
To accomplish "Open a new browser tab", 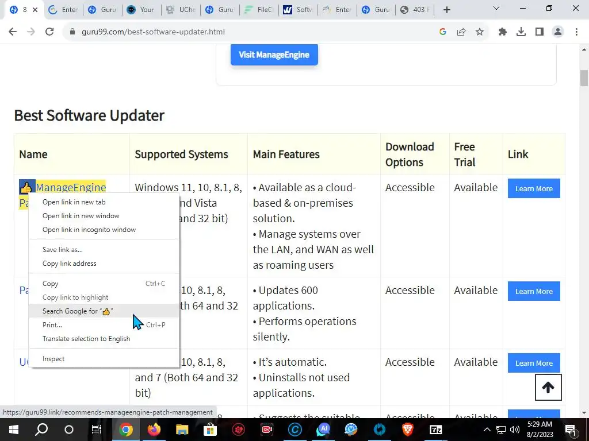I will [446, 10].
